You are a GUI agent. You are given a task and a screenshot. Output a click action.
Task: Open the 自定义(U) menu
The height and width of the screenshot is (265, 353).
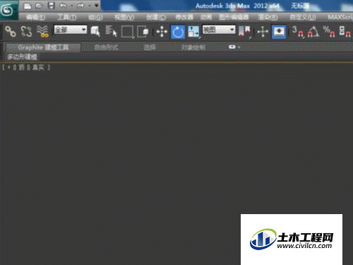coord(303,17)
